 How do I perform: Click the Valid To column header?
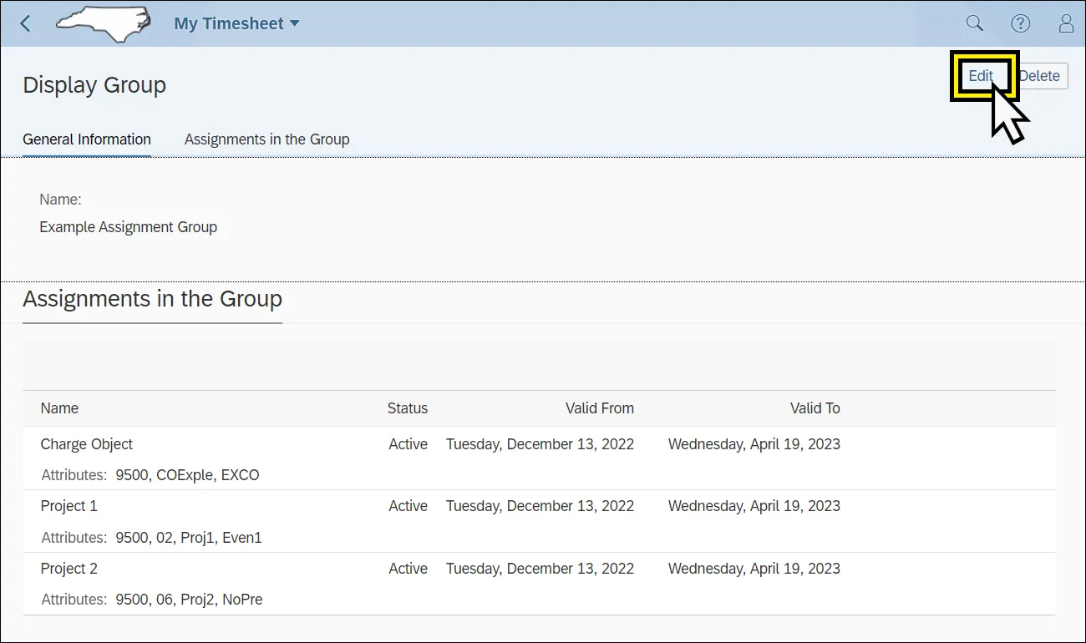coord(814,408)
